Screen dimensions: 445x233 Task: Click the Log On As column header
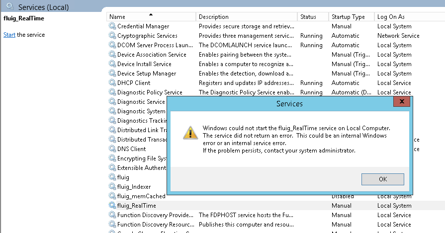click(x=409, y=17)
